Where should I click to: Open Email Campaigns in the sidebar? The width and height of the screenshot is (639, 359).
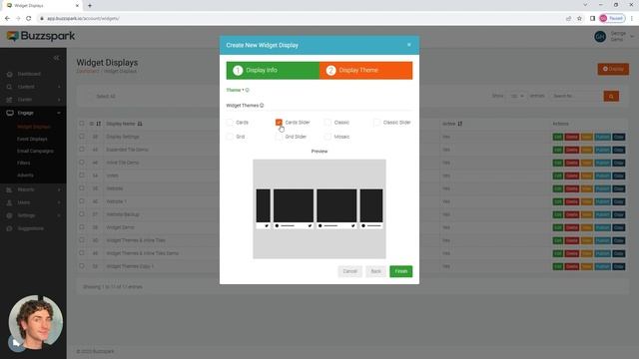[36, 151]
